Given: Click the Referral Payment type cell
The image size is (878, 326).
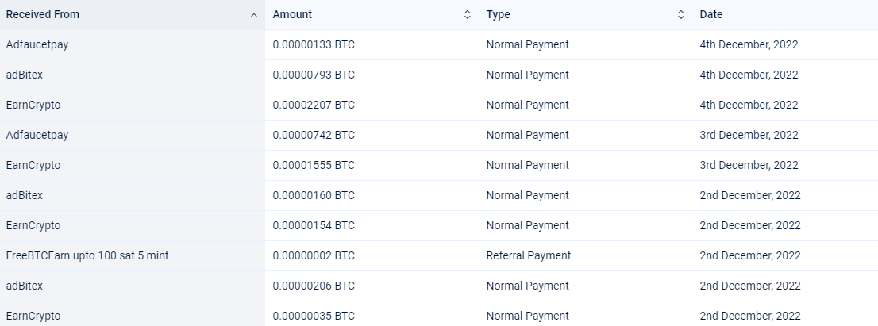Looking at the screenshot, I should coord(528,255).
